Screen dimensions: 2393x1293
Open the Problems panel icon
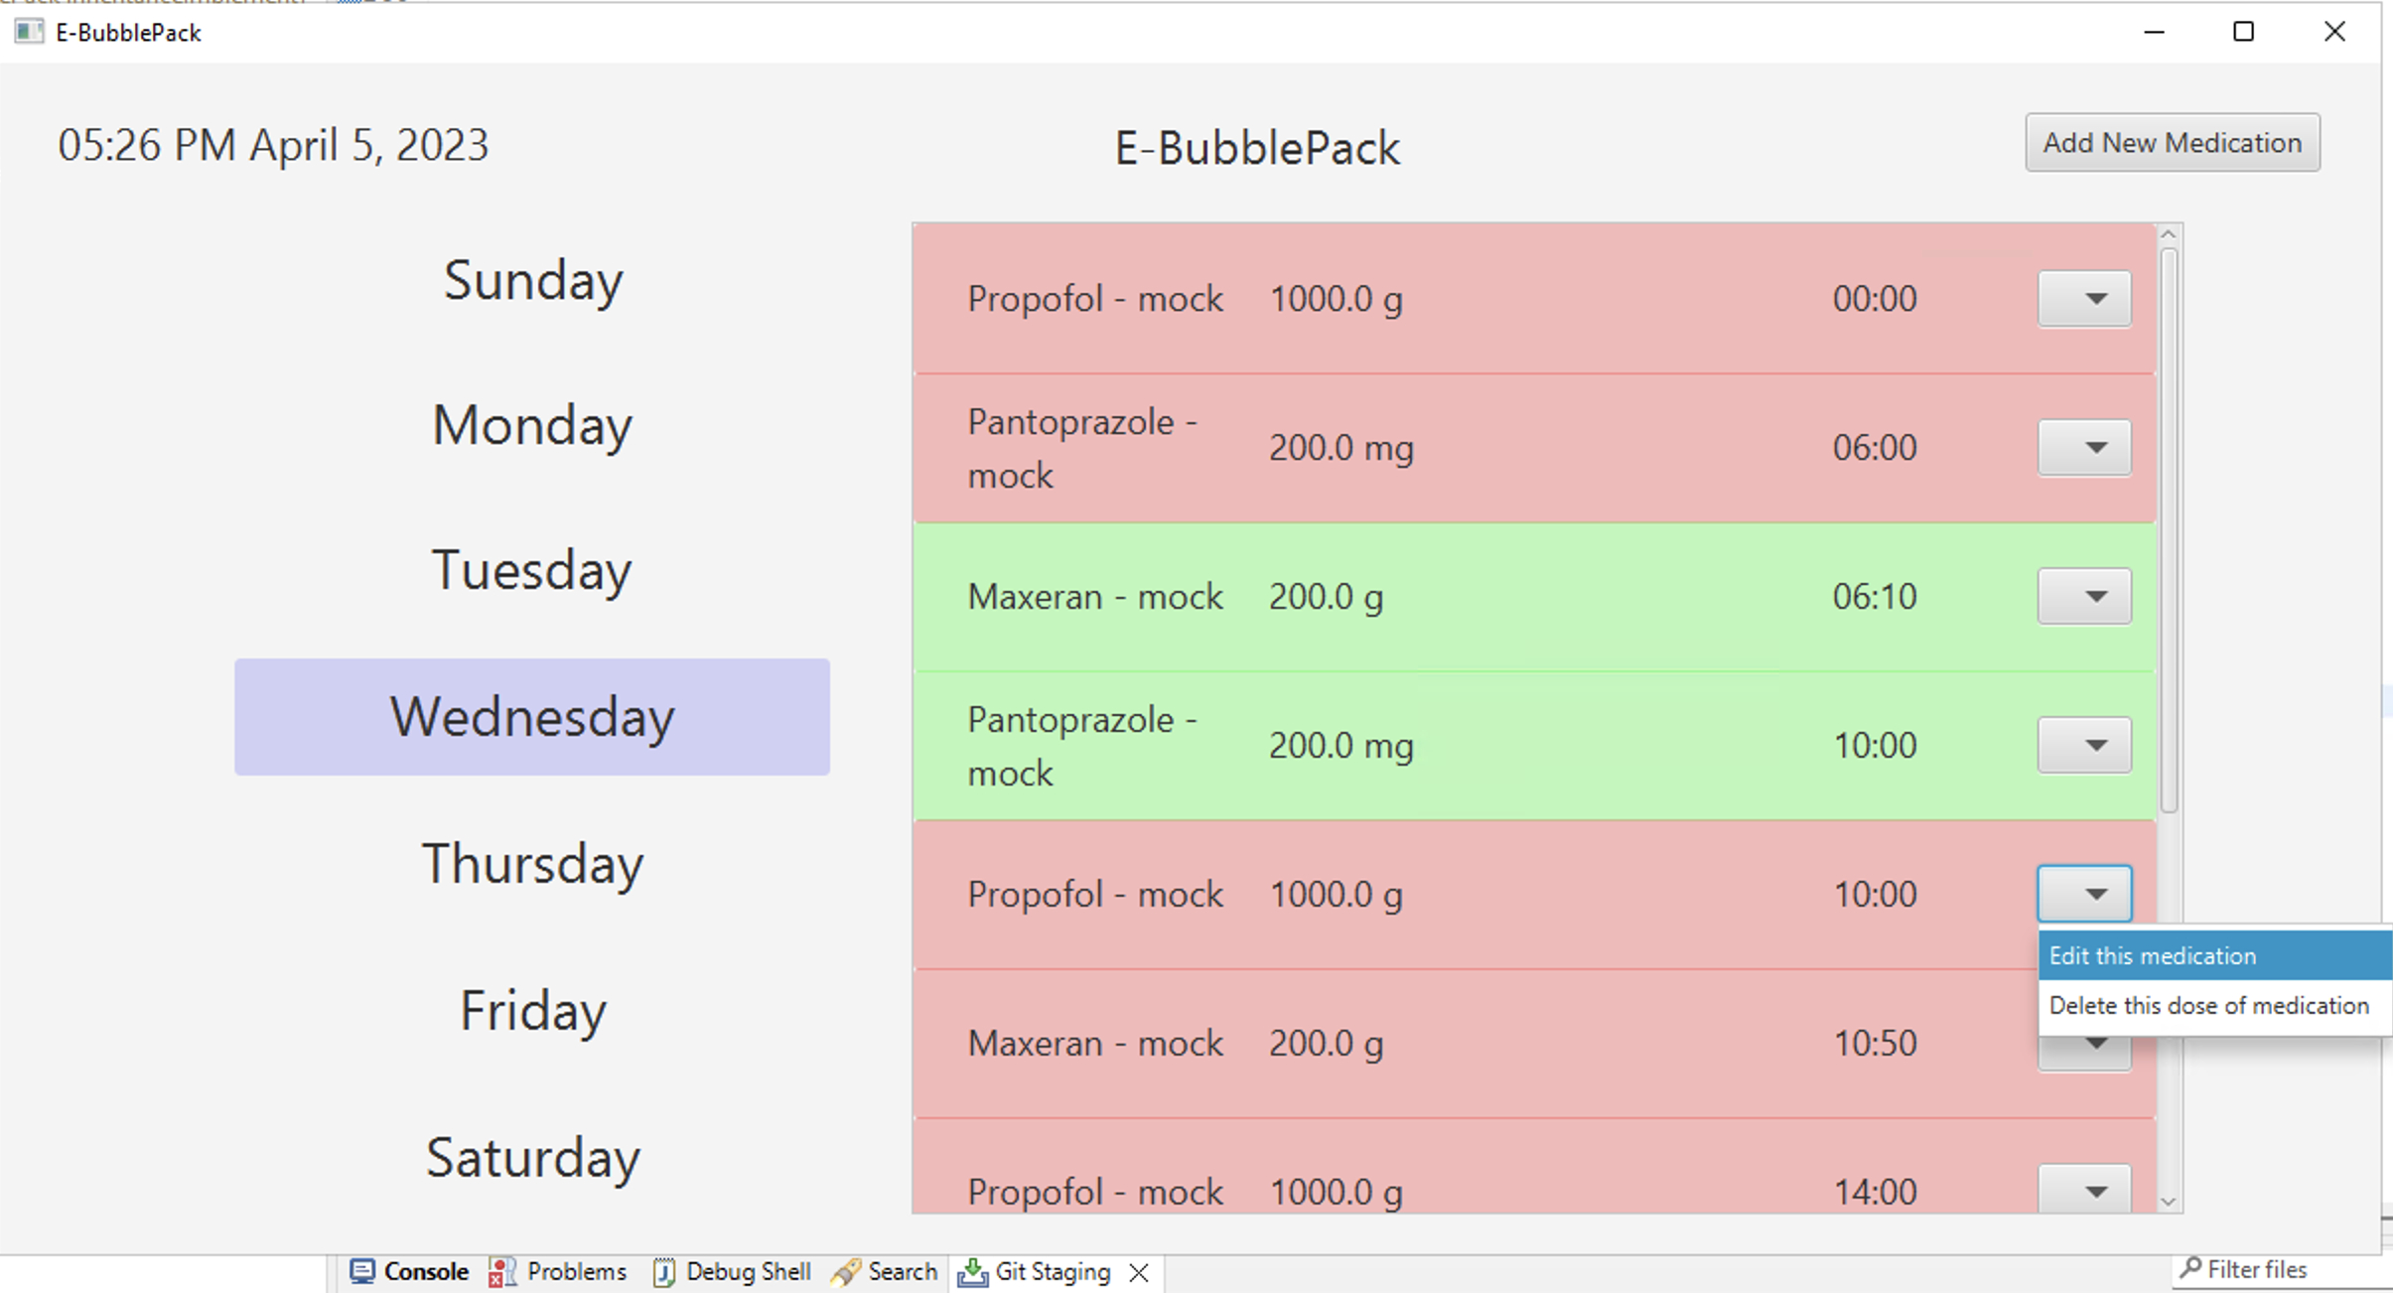click(x=501, y=1272)
